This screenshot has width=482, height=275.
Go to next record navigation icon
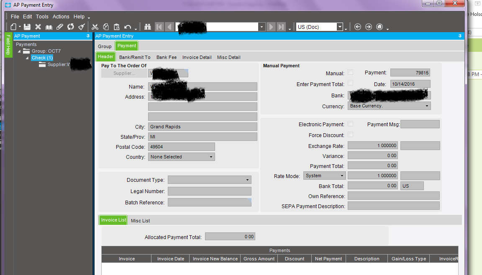point(271,27)
